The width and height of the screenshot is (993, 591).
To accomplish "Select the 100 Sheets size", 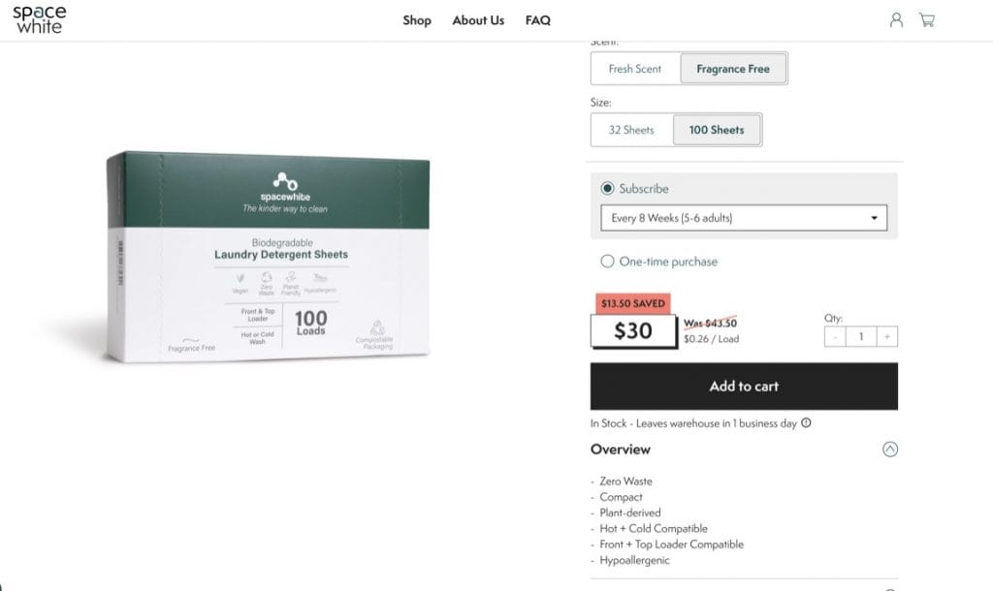I will coord(717,130).
